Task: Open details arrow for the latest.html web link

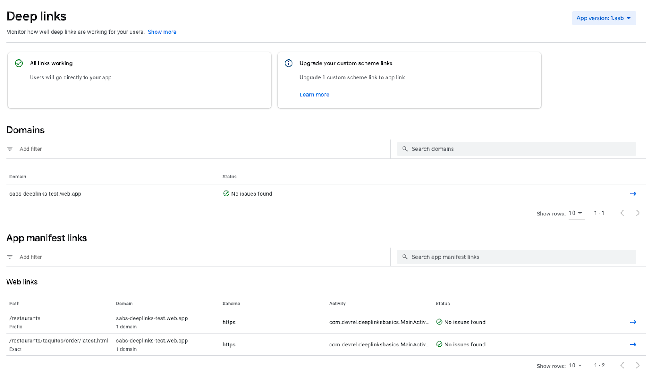Action: tap(633, 344)
